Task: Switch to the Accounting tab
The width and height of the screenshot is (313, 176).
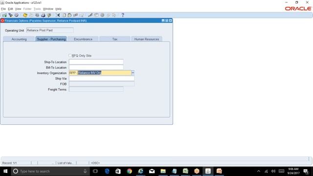Action: click(19, 39)
